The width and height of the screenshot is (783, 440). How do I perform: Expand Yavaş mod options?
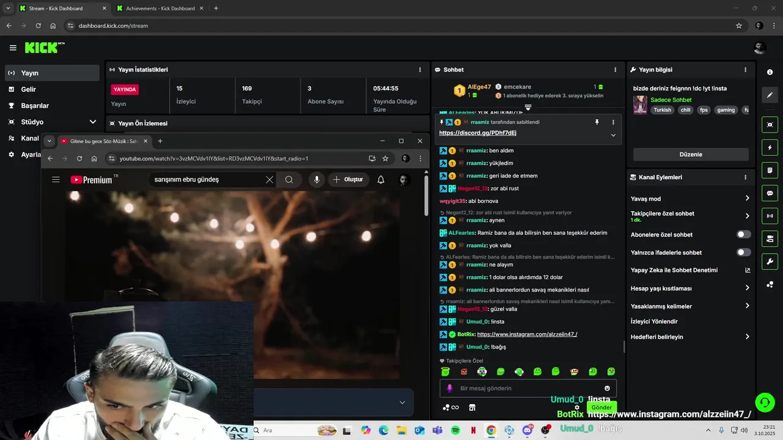click(747, 199)
